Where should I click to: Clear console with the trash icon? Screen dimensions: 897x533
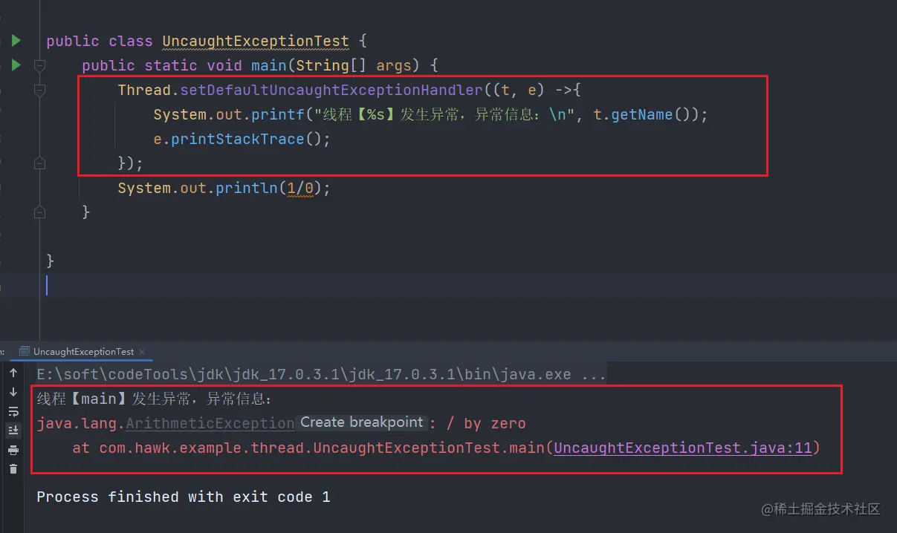point(13,468)
